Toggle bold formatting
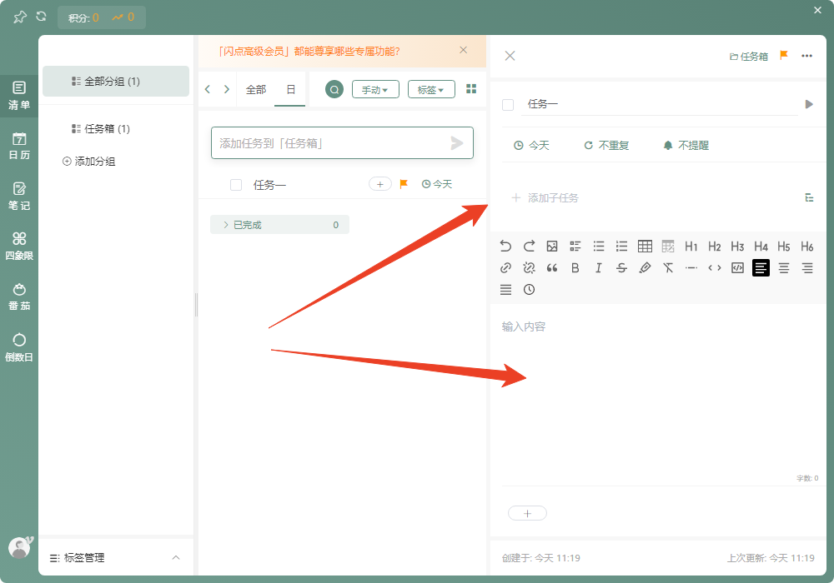The height and width of the screenshot is (583, 834). point(575,267)
